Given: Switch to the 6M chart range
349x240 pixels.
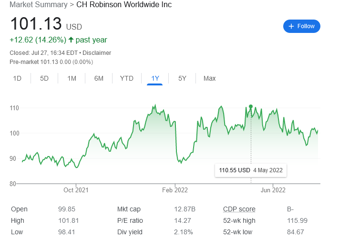Looking at the screenshot, I should (x=99, y=78).
